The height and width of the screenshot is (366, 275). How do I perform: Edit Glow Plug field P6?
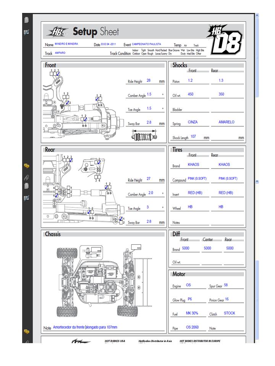(190, 299)
